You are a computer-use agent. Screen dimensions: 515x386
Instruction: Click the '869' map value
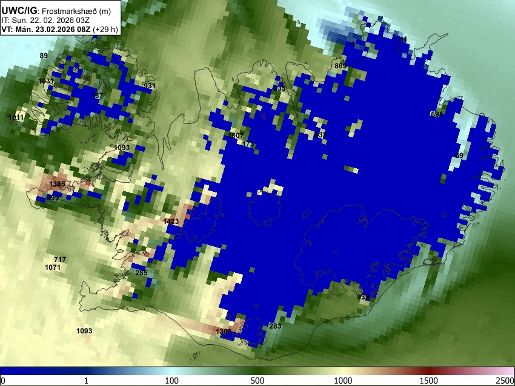point(341,66)
